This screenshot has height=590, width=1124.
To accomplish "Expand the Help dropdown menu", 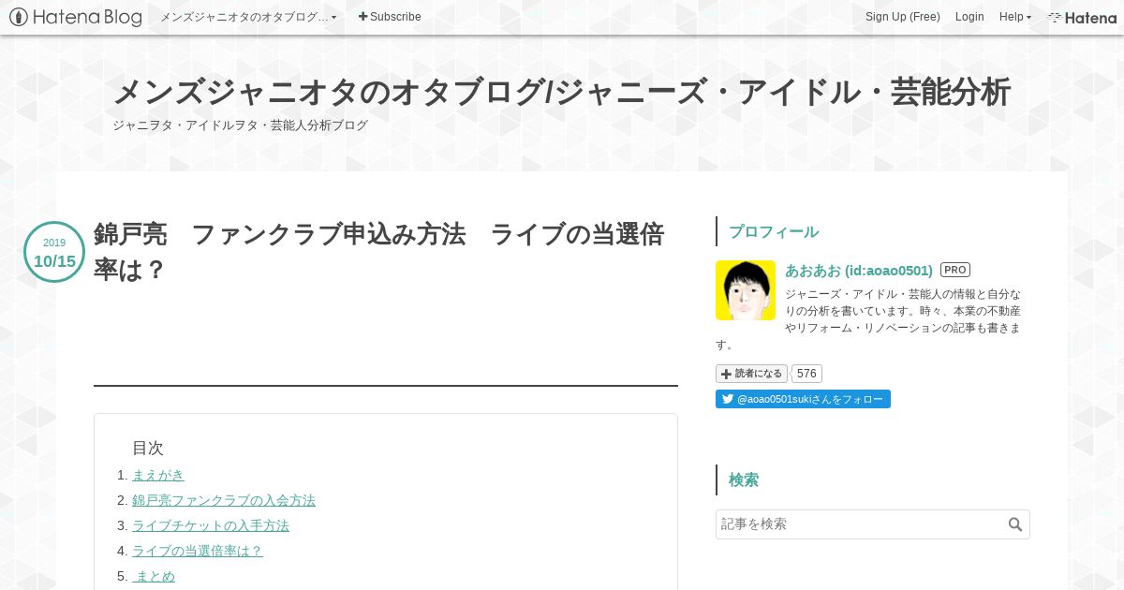I will (1015, 17).
